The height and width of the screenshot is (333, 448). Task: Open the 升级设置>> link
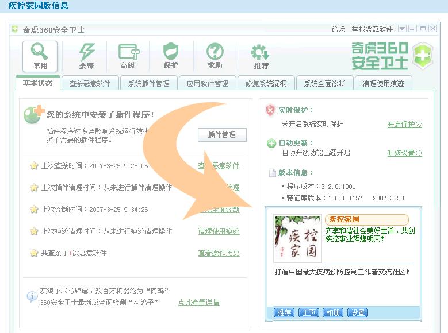pos(404,153)
